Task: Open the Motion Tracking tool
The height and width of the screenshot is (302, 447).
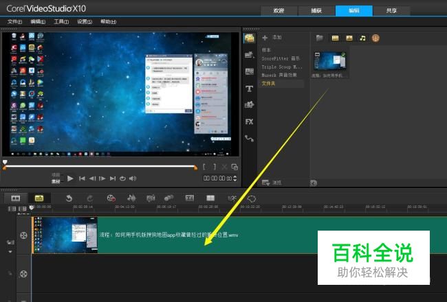Action: (168, 198)
